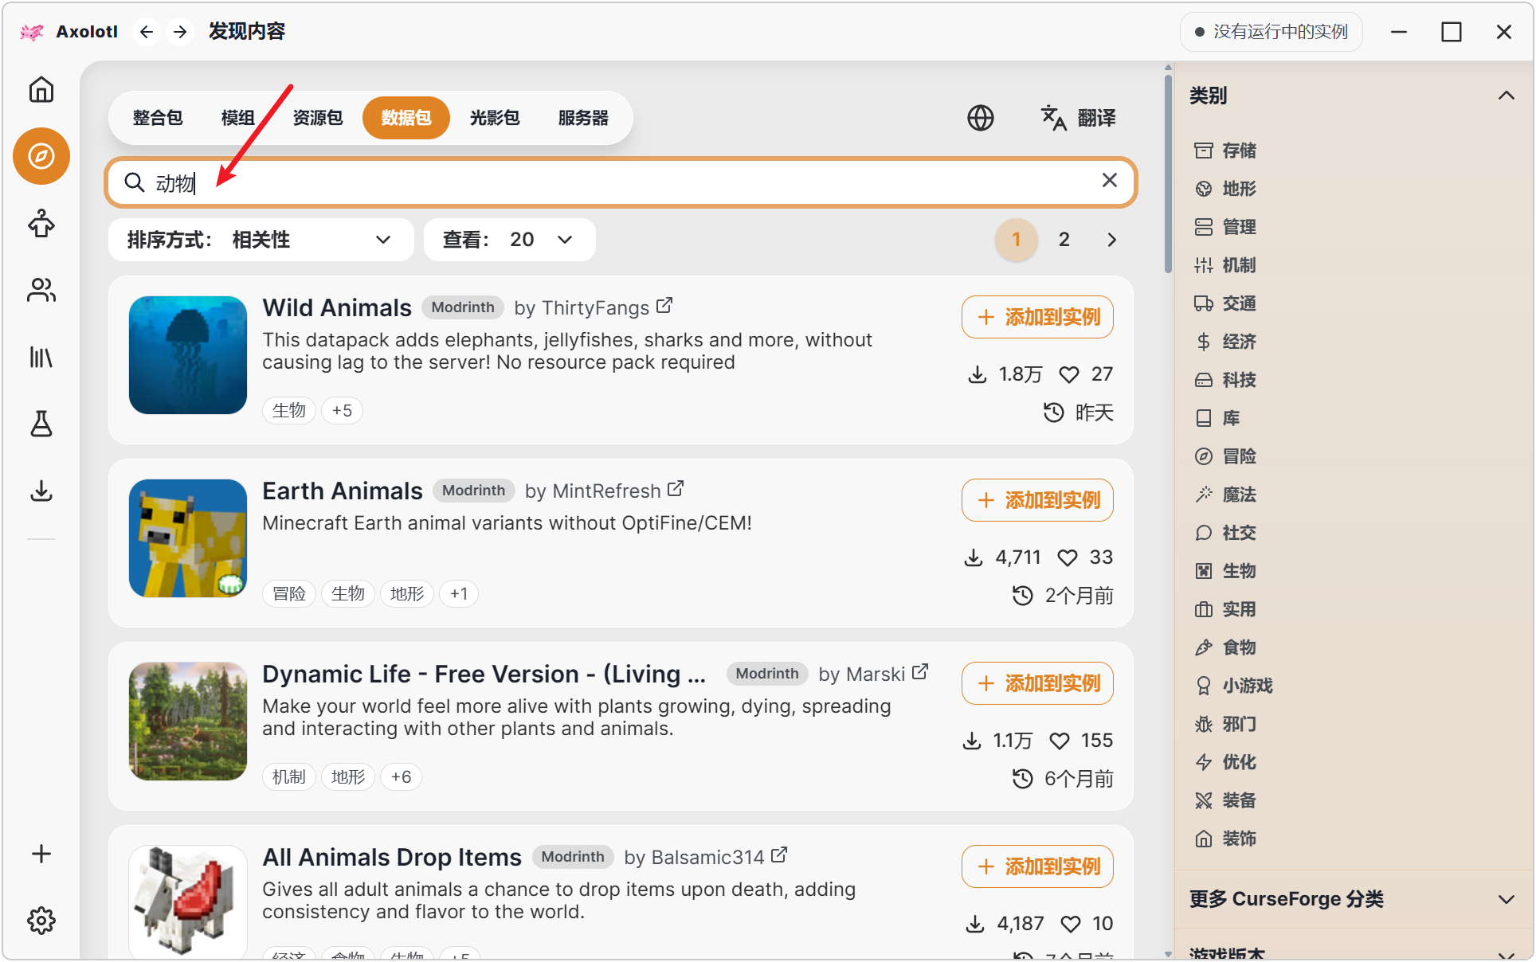Go to results page 2
The width and height of the screenshot is (1536, 962).
coord(1064,240)
